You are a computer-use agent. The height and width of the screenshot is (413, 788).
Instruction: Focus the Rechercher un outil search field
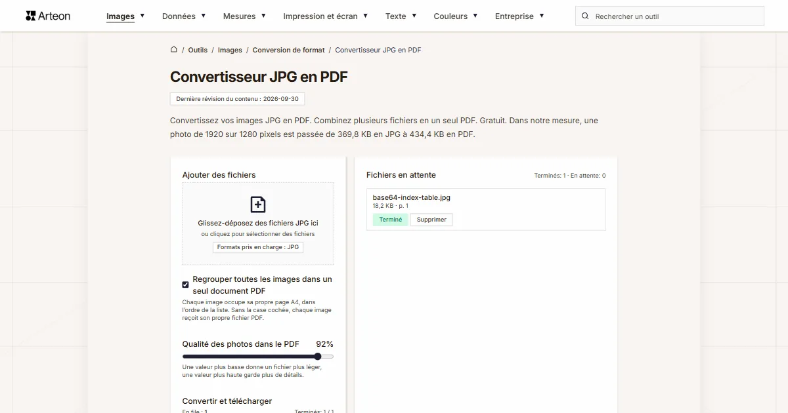coord(670,16)
